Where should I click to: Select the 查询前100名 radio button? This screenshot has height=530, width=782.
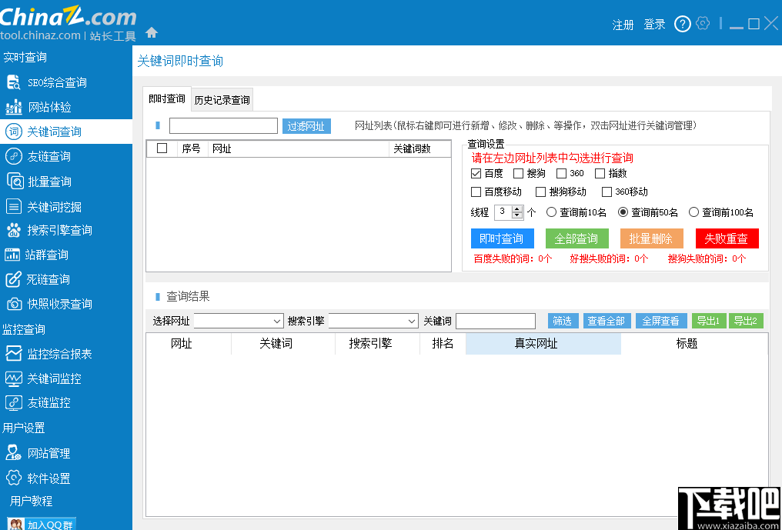click(694, 212)
